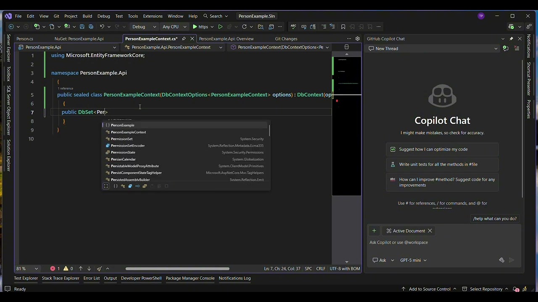Toggle the namespace filter in IntelliSense list
Screen dimensions: 538x302
pos(116,186)
